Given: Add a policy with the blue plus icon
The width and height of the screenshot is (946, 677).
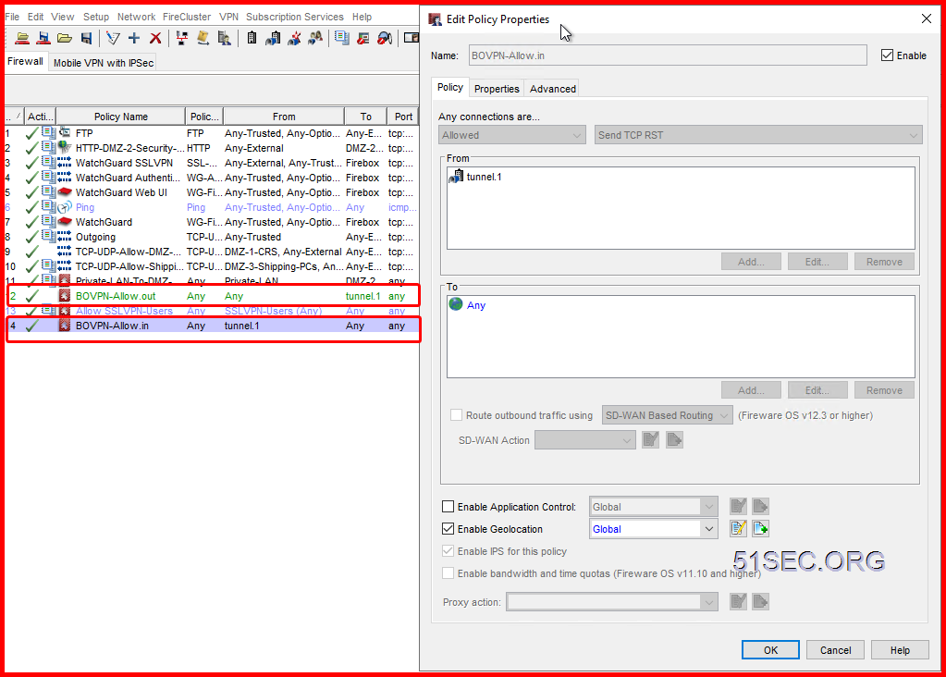Looking at the screenshot, I should (134, 38).
